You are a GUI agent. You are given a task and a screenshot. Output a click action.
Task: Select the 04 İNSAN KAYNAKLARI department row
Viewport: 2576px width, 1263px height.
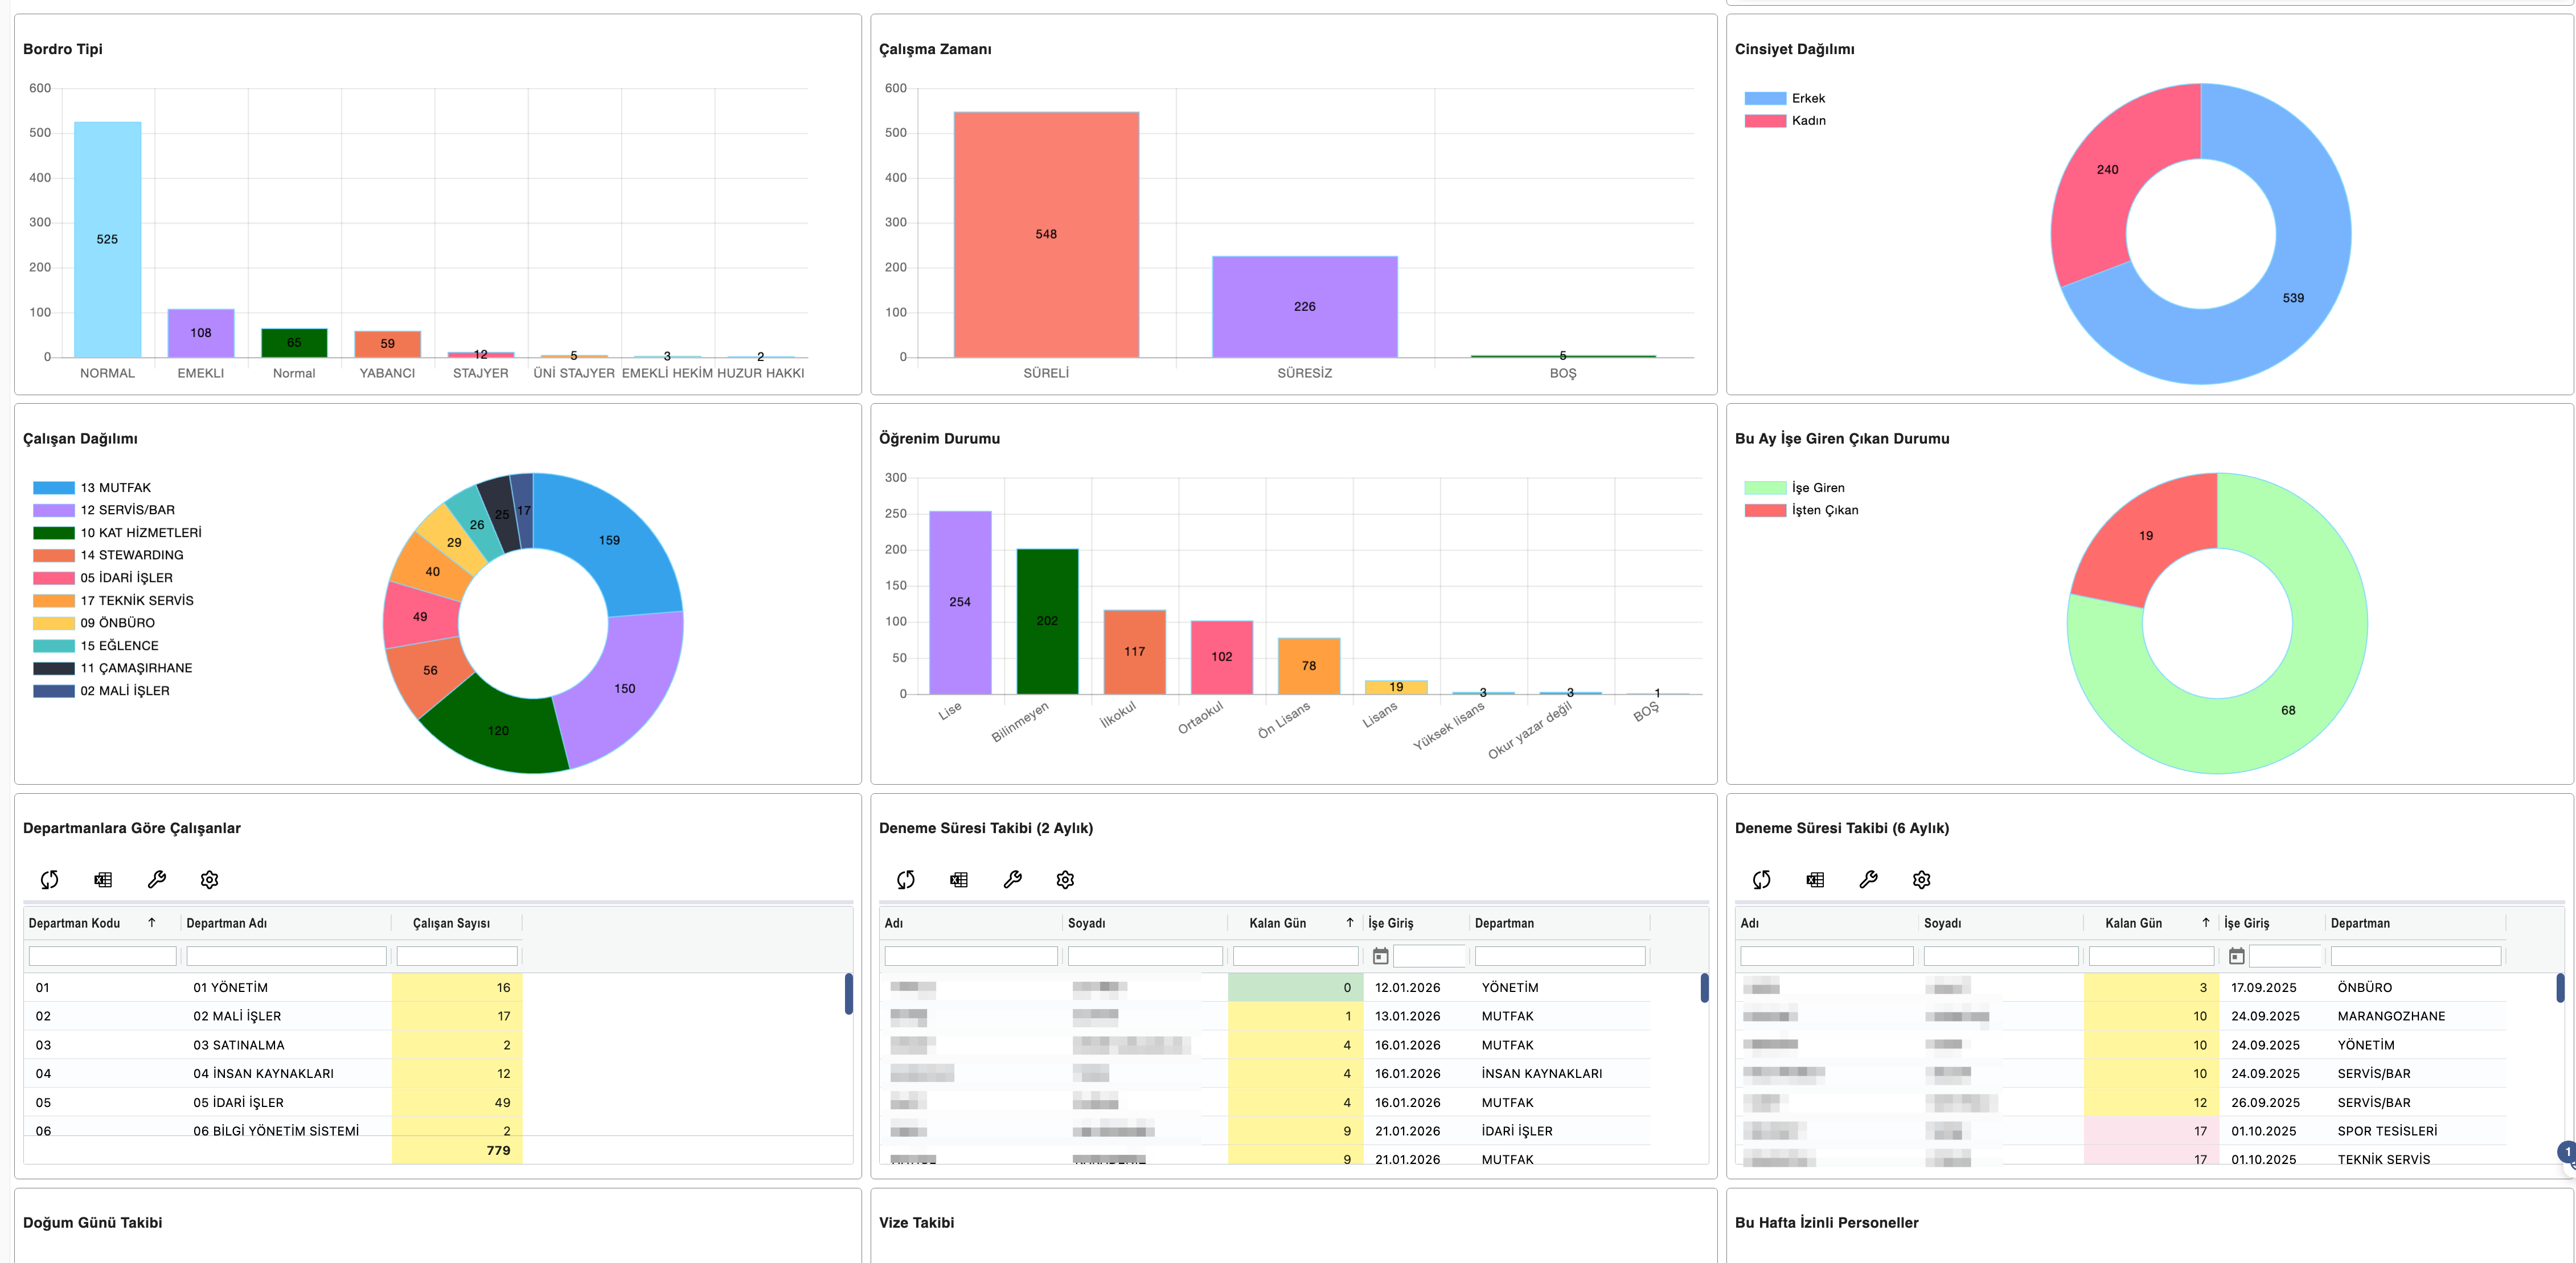[x=263, y=1073]
